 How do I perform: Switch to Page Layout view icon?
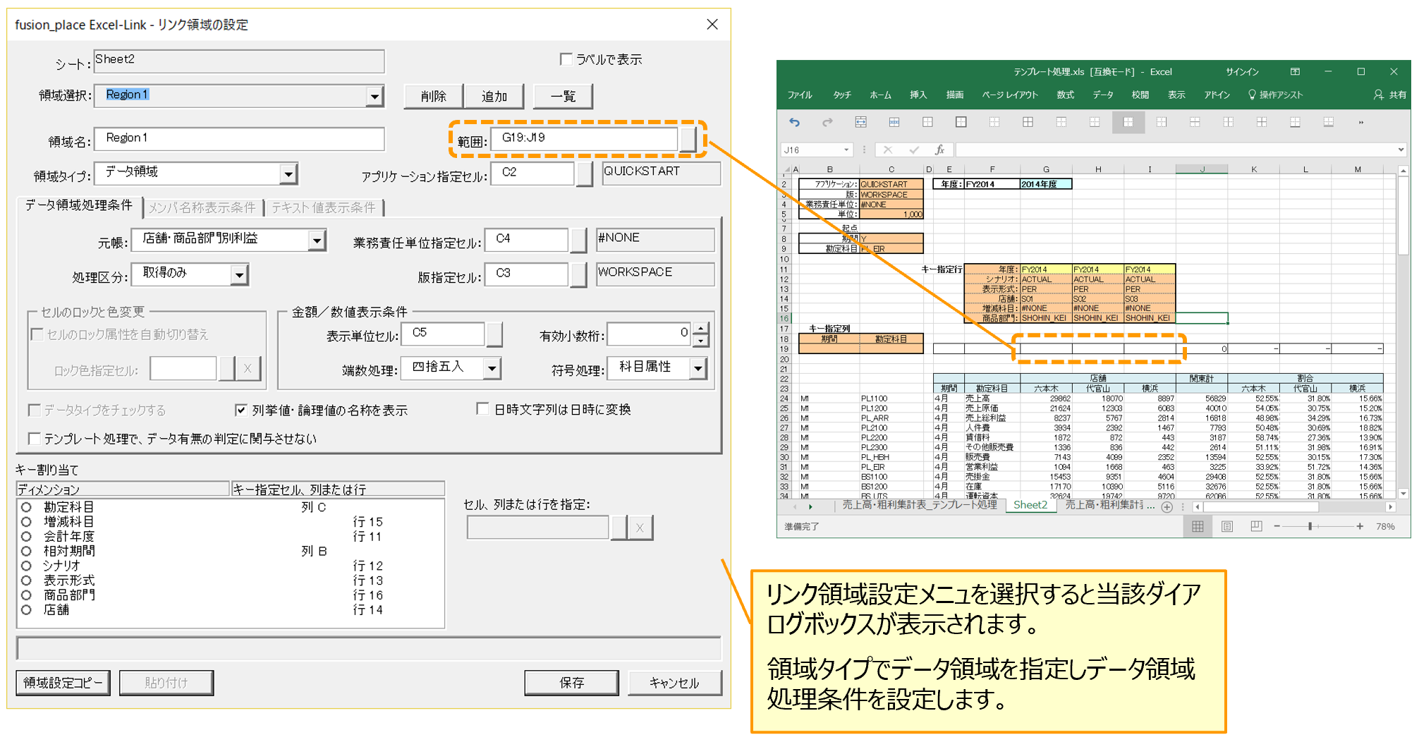tap(1227, 526)
